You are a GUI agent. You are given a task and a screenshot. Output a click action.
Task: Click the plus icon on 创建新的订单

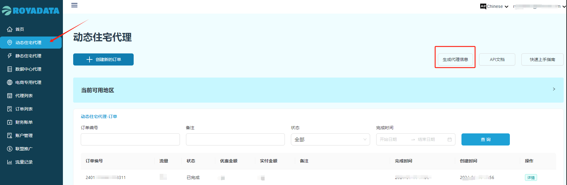point(90,59)
